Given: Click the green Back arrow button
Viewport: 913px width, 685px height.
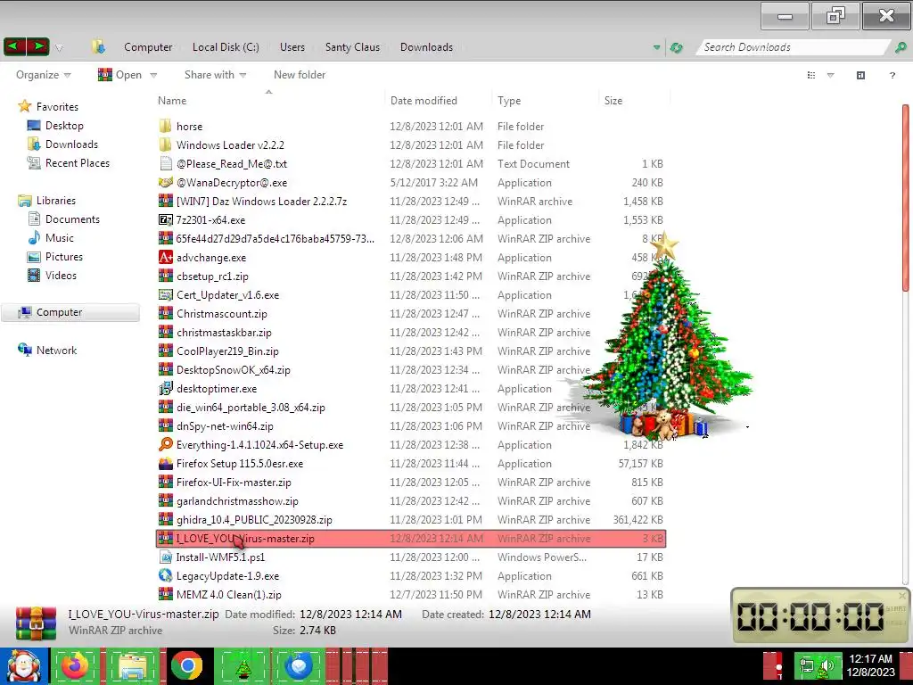Looking at the screenshot, I should click(14, 46).
